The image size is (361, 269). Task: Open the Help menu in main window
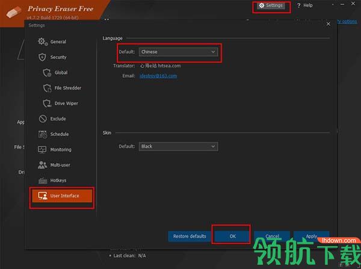pyautogui.click(x=304, y=5)
